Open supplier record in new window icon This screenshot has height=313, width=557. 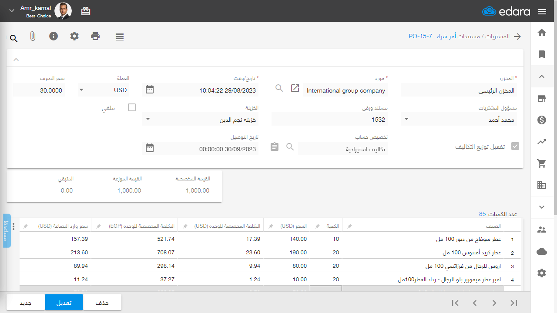point(295,88)
